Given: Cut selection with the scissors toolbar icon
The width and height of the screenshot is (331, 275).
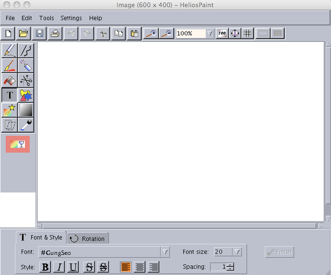Looking at the screenshot, I should (x=103, y=34).
